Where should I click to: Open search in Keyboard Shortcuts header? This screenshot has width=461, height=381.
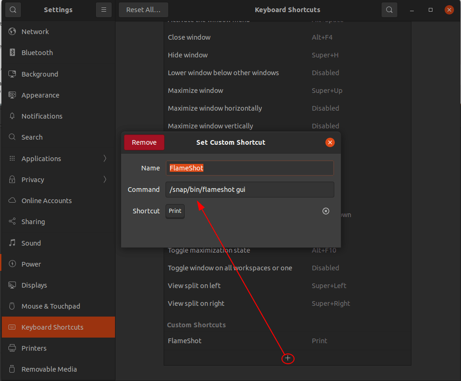tap(389, 9)
